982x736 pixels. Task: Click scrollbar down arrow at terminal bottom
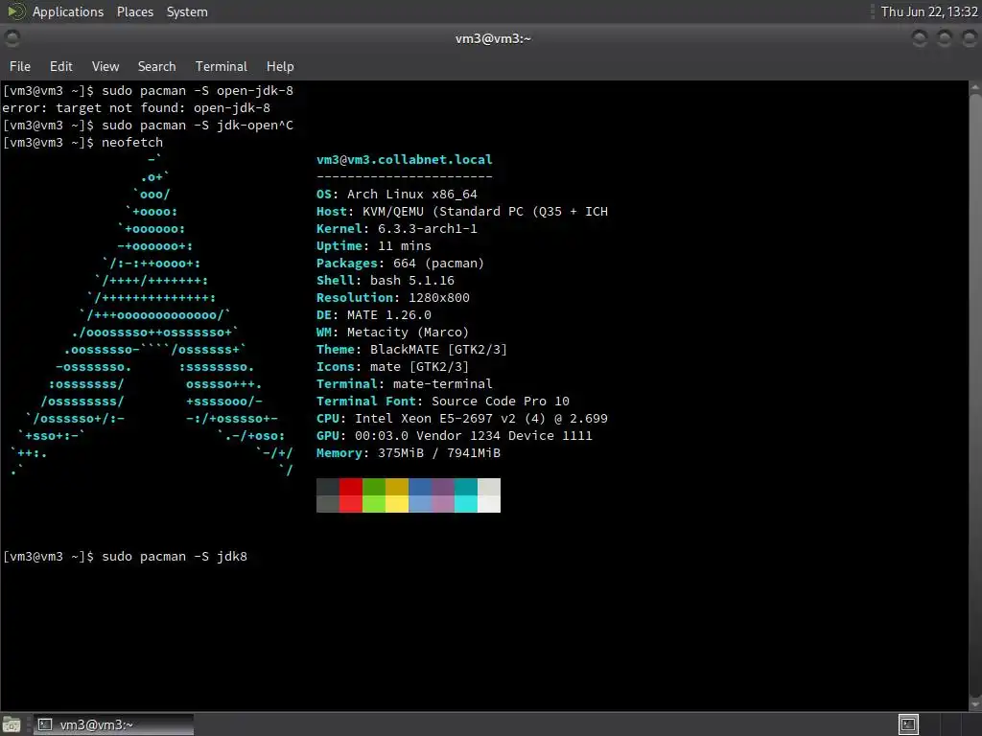(x=975, y=703)
